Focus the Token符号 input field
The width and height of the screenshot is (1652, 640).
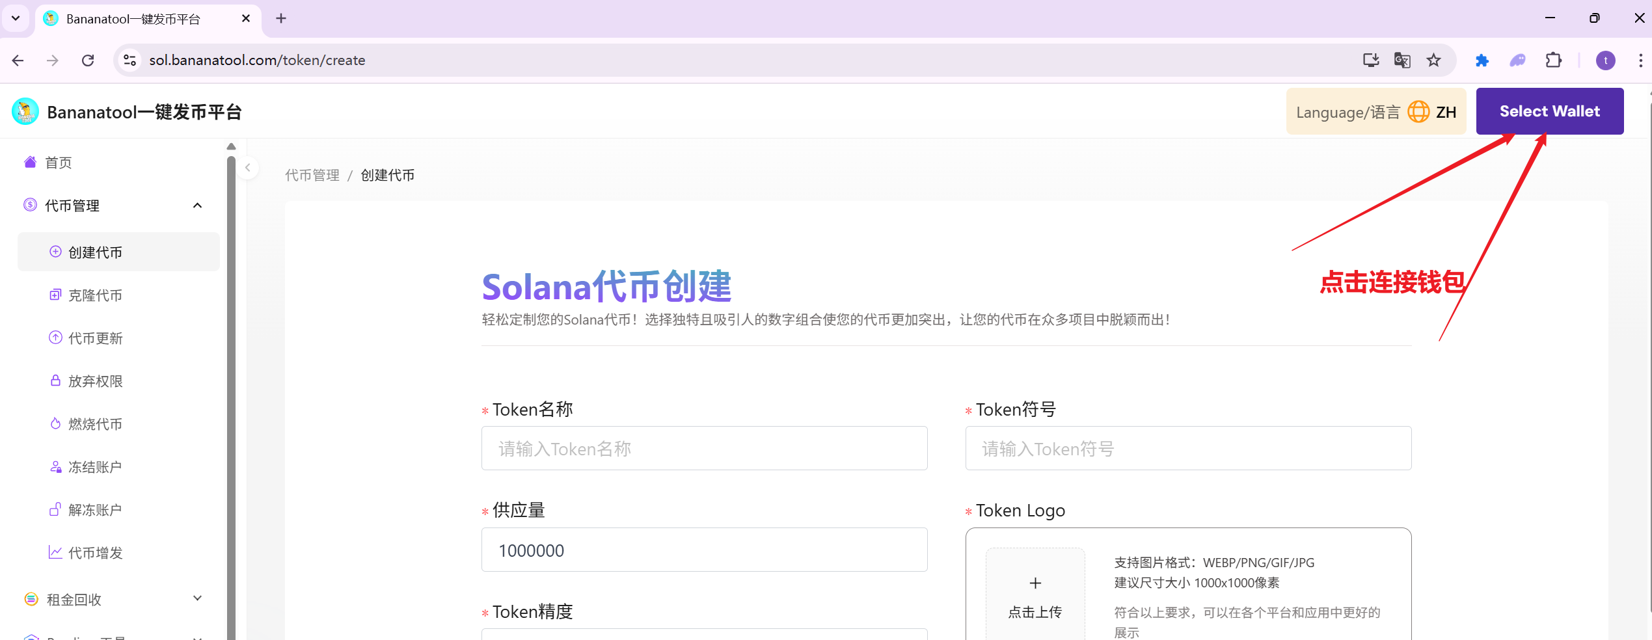1187,449
